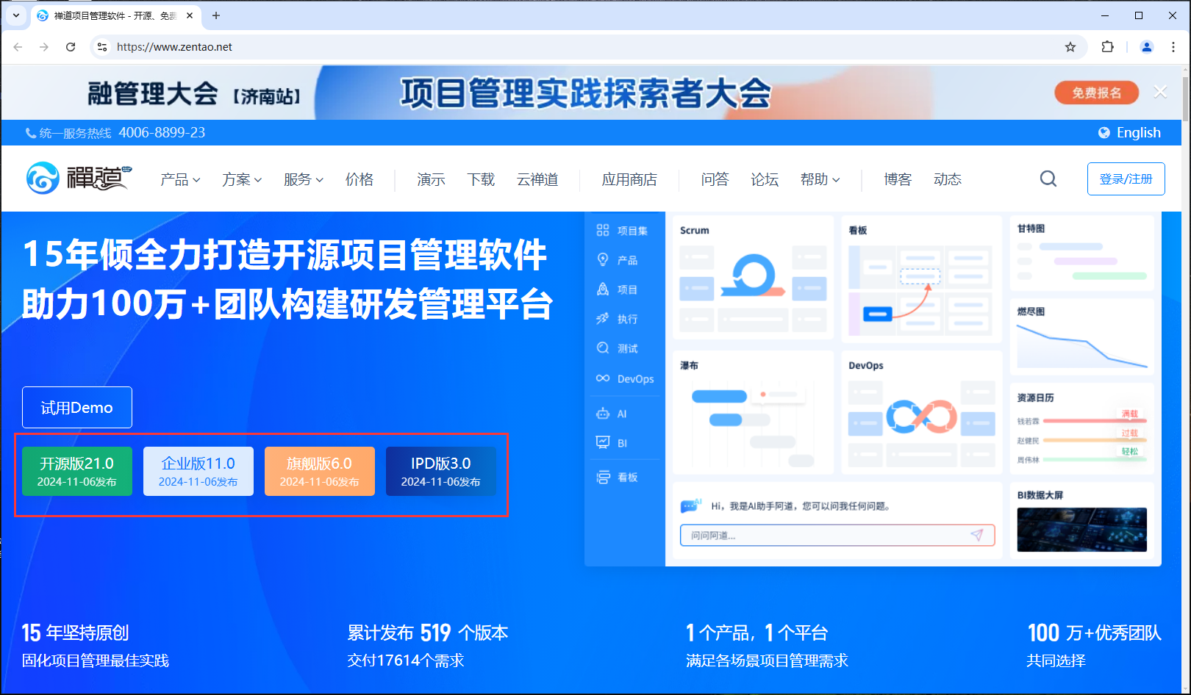The width and height of the screenshot is (1191, 695).
Task: Open the 博客 menu item
Action: tap(898, 179)
